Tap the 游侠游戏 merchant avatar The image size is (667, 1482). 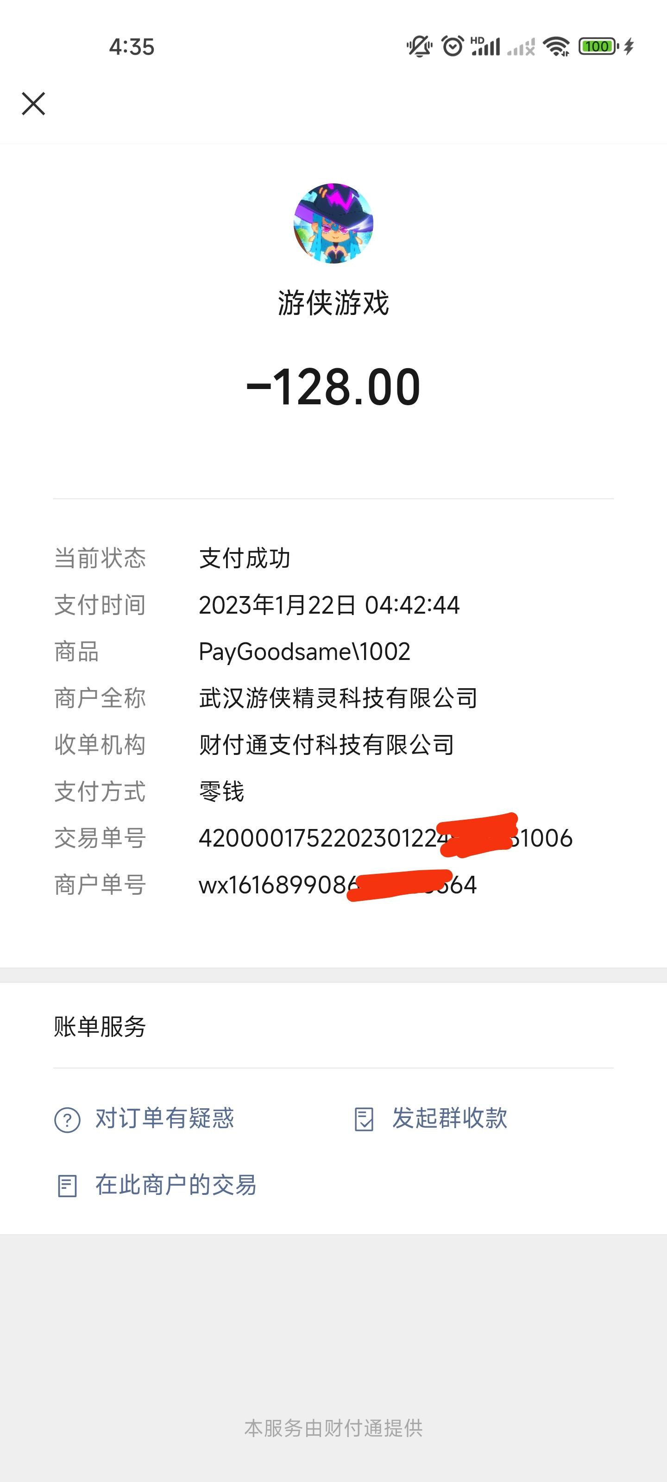coord(333,223)
